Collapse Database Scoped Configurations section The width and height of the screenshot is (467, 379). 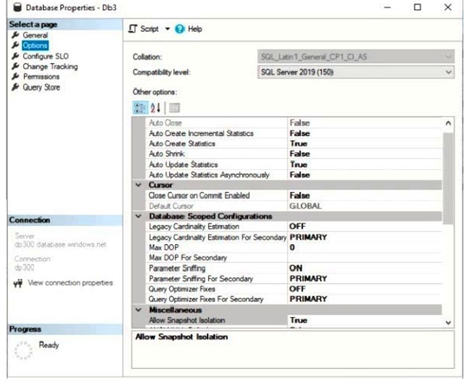tap(138, 217)
